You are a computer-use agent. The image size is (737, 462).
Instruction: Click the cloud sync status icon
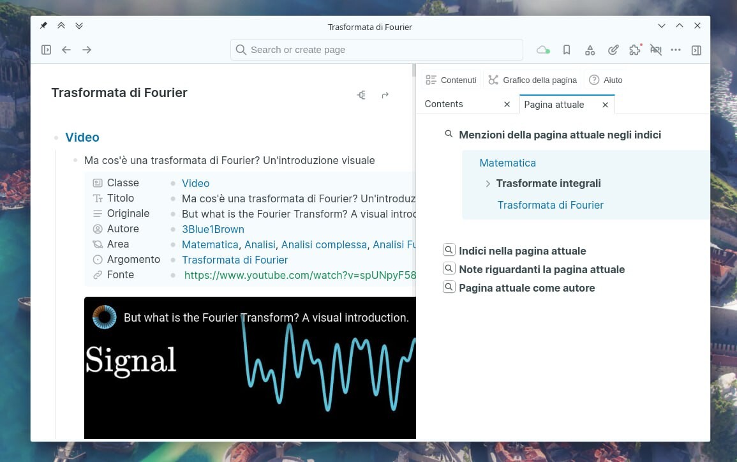pyautogui.click(x=544, y=50)
